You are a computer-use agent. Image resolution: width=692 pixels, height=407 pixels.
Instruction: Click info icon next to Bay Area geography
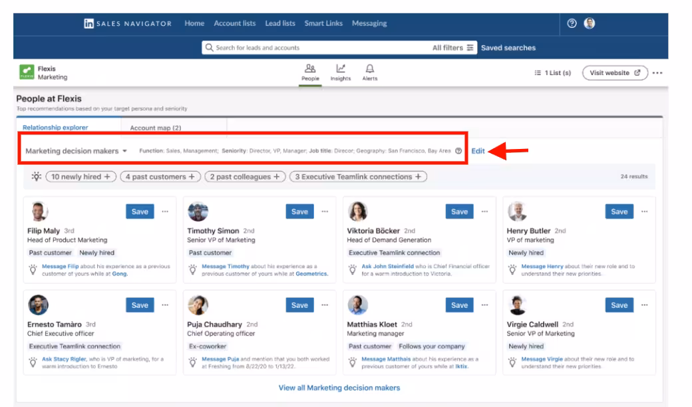[x=458, y=151]
